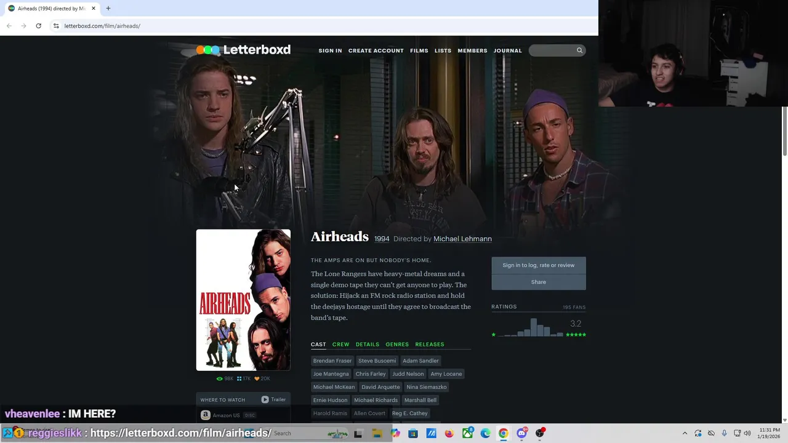Open Marshall Bell's cast link

coord(420,400)
